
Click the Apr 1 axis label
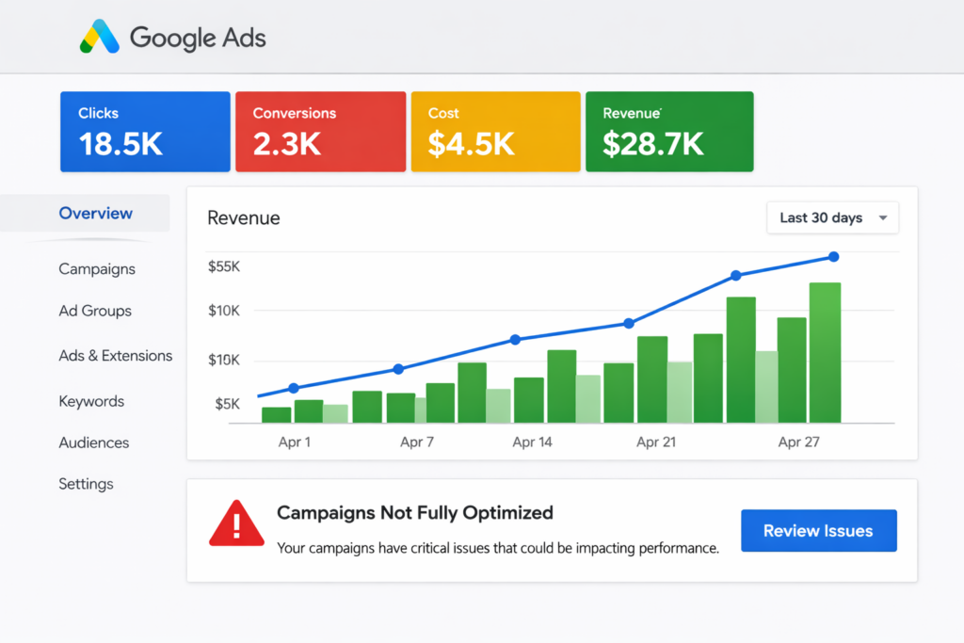[295, 442]
